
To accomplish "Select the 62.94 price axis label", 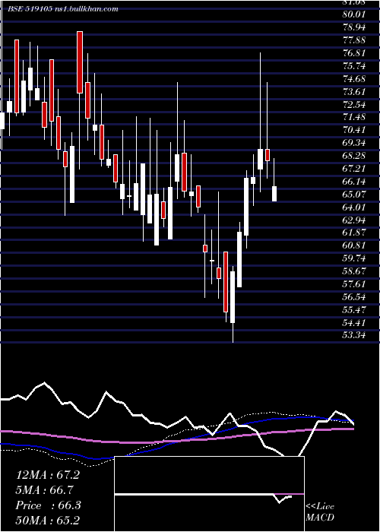I will point(353,220).
